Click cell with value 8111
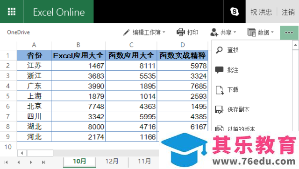The image size is (299, 169). click(131, 66)
